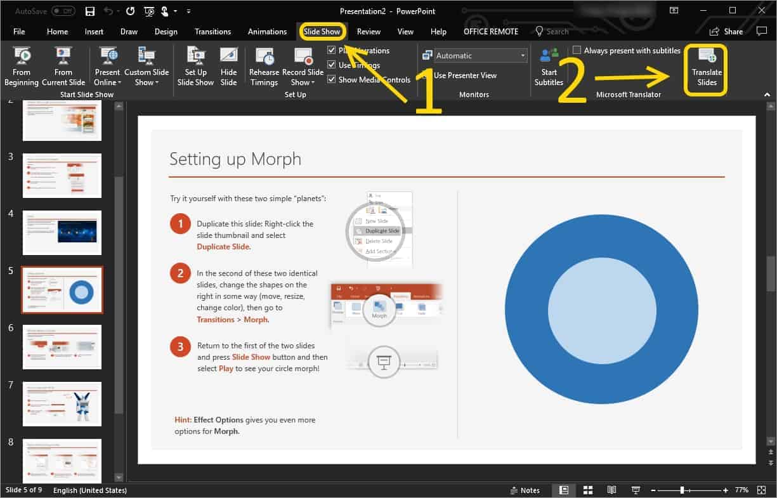Start Slide Show from status bar icon
The height and width of the screenshot is (498, 777).
[636, 490]
